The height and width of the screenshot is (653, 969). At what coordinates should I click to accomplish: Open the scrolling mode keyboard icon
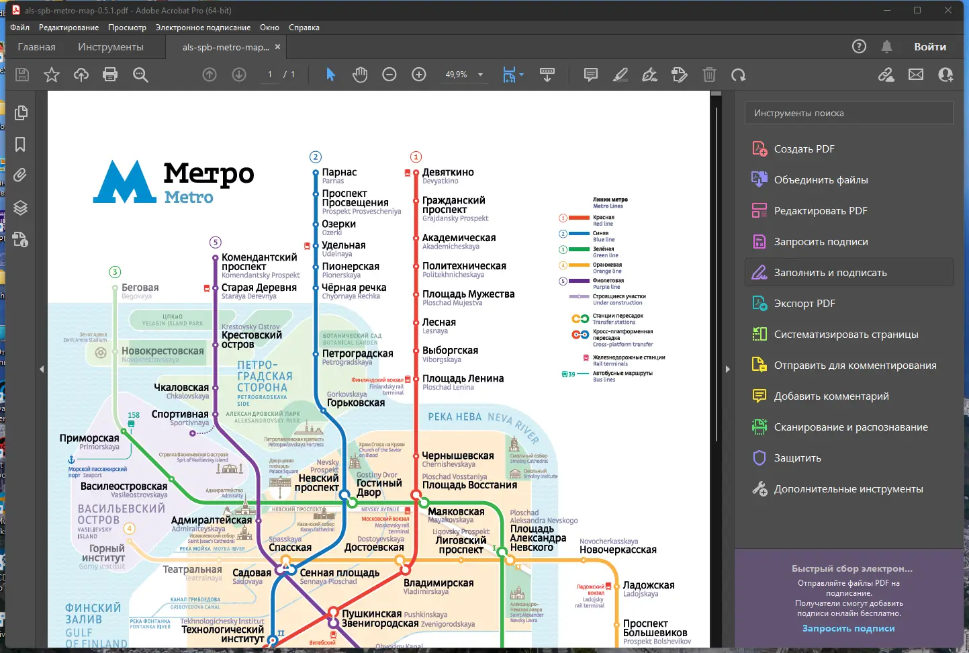pos(547,75)
